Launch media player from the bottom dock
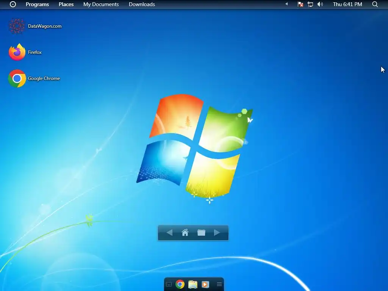Image resolution: width=388 pixels, height=291 pixels. click(x=205, y=285)
